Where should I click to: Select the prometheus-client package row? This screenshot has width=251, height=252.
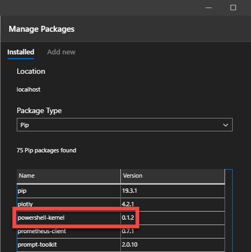click(121, 232)
